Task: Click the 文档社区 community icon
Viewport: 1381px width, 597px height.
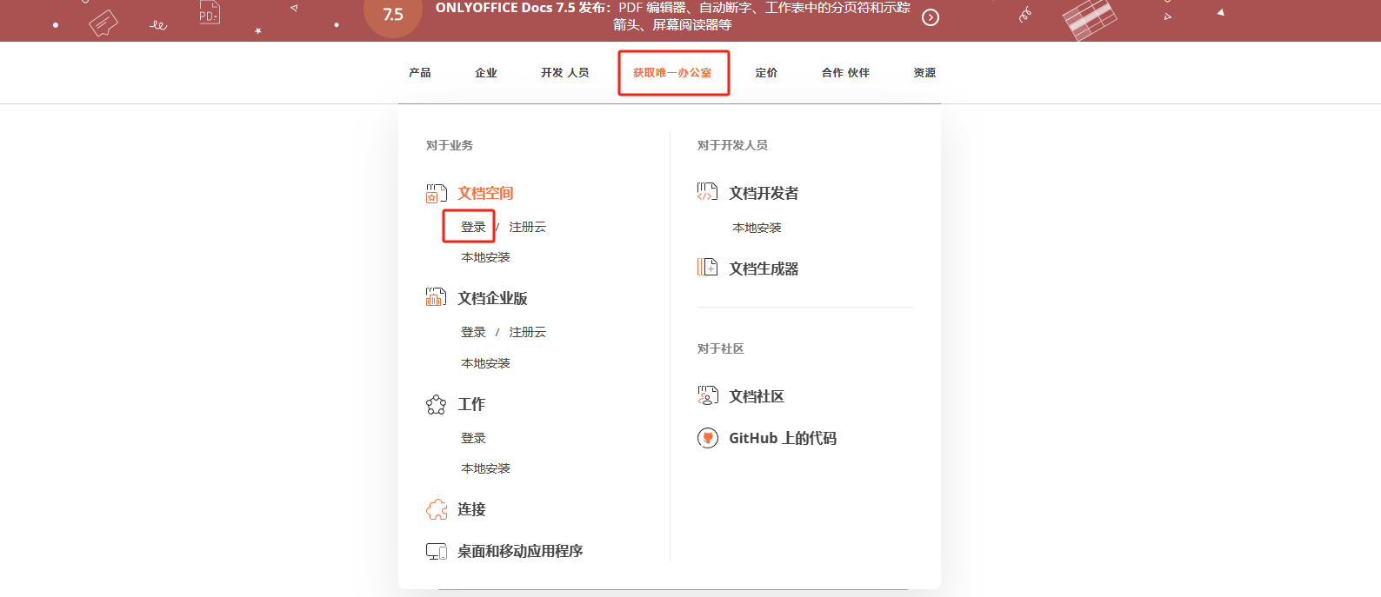Action: (x=707, y=395)
